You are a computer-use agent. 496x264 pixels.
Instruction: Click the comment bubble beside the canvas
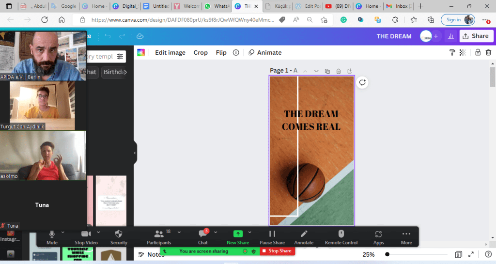[362, 83]
